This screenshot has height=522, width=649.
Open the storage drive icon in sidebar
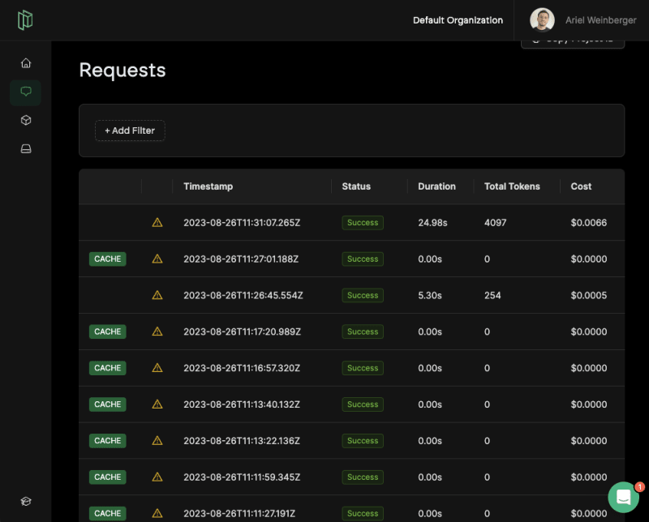26,149
